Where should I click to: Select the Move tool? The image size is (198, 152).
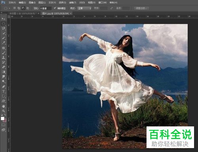tap(4, 19)
